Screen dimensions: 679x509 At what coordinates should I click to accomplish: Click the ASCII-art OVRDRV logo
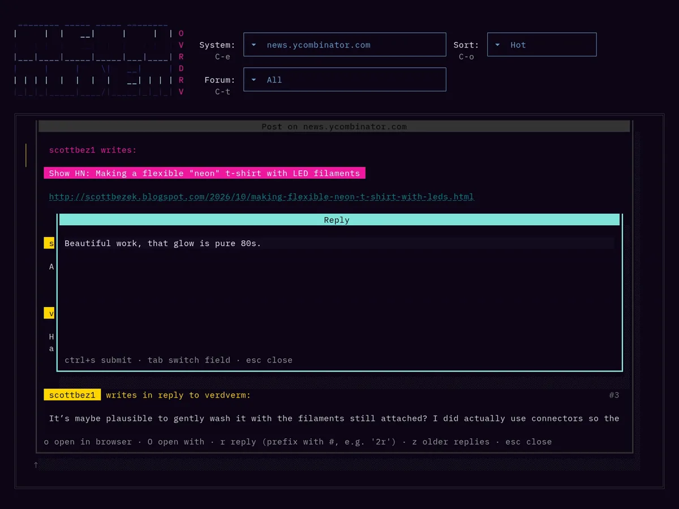[x=99, y=61]
